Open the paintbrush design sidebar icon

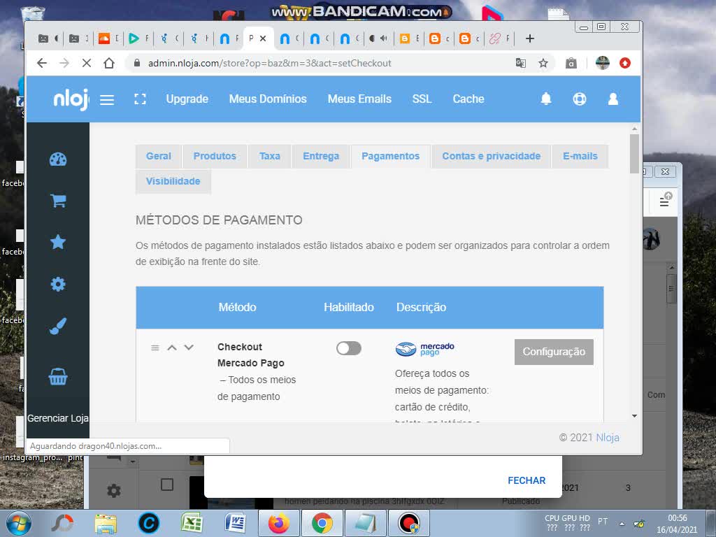coord(58,326)
